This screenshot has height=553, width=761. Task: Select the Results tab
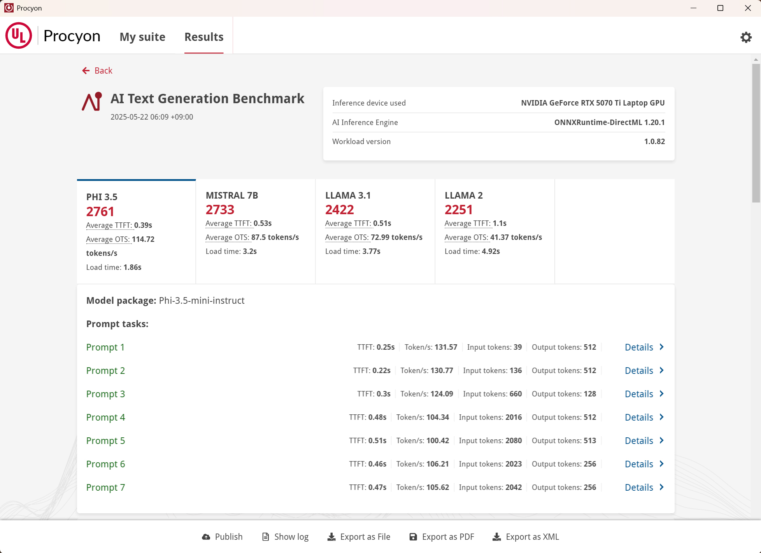tap(204, 37)
